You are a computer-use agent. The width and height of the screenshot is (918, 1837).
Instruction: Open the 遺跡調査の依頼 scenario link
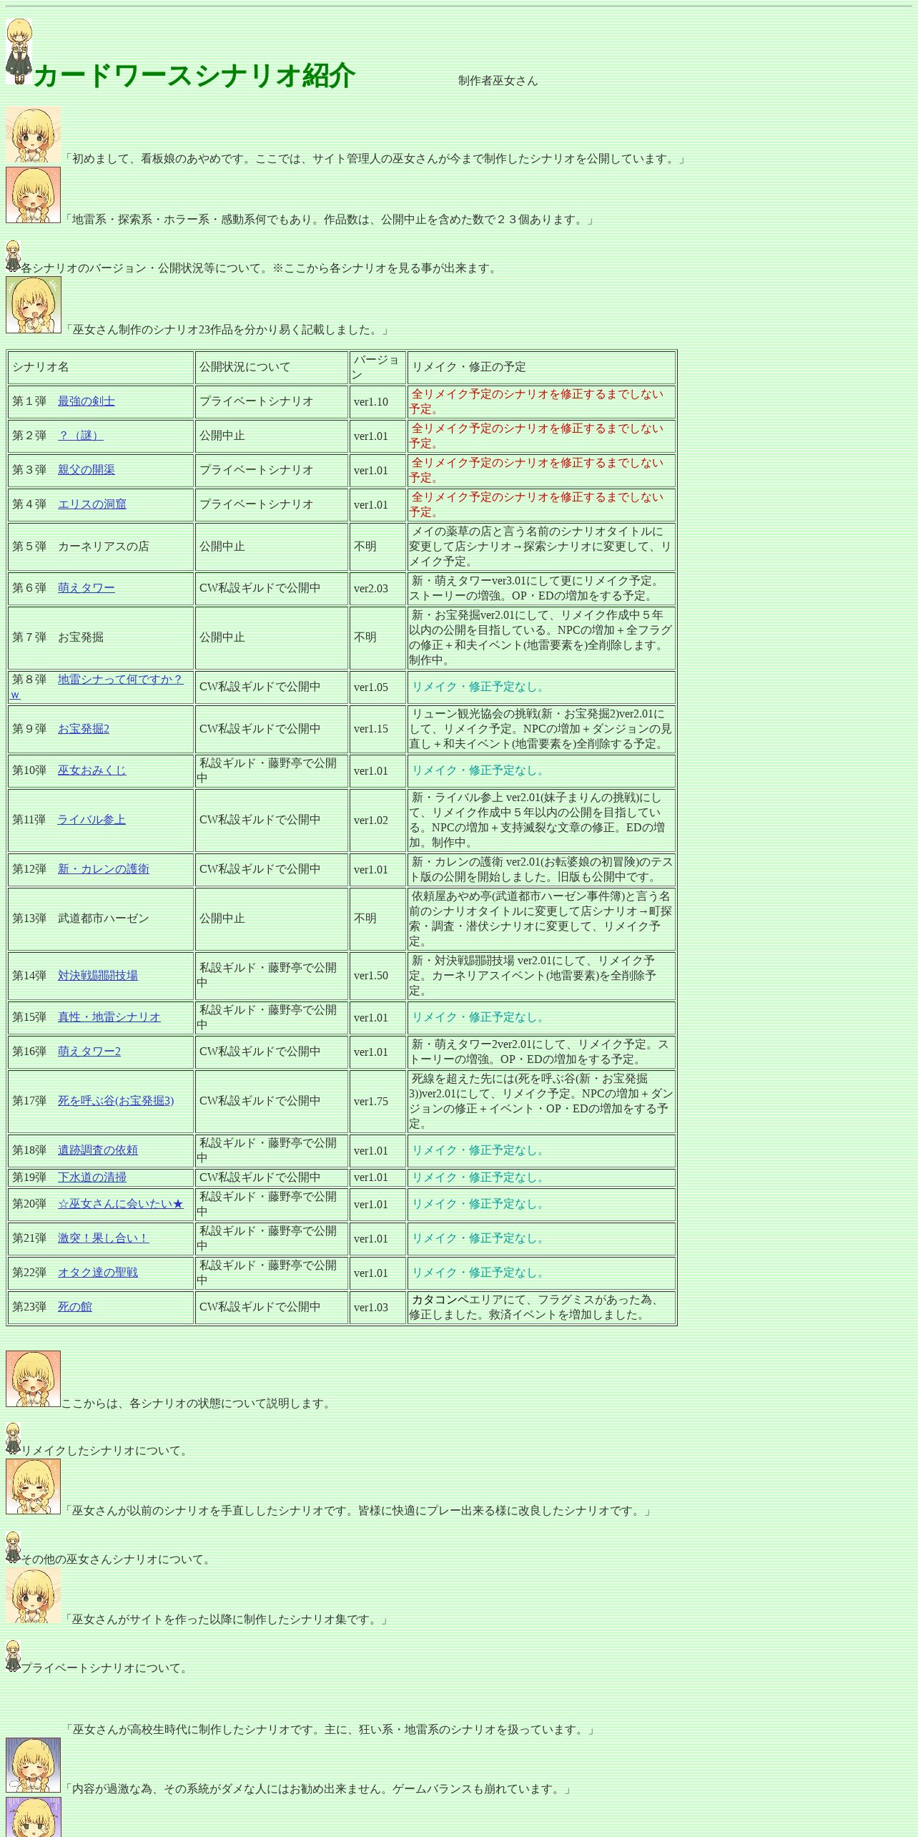coord(97,1150)
